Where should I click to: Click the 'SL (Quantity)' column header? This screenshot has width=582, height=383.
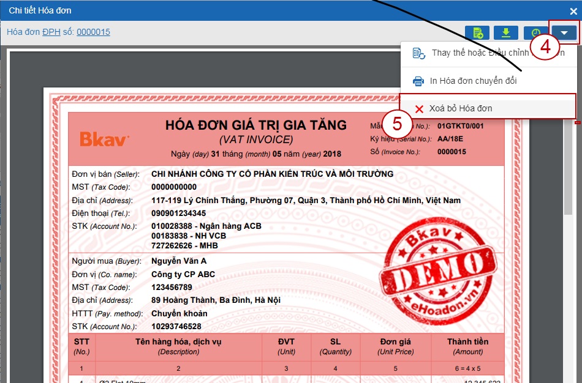coord(335,346)
